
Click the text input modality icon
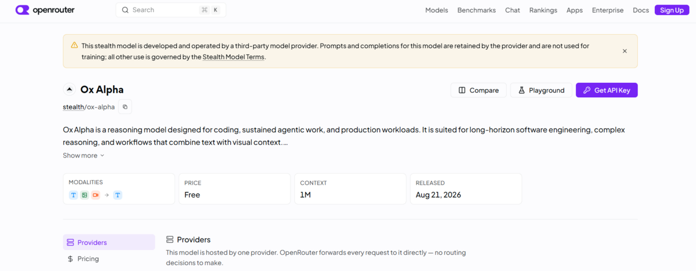pos(74,195)
